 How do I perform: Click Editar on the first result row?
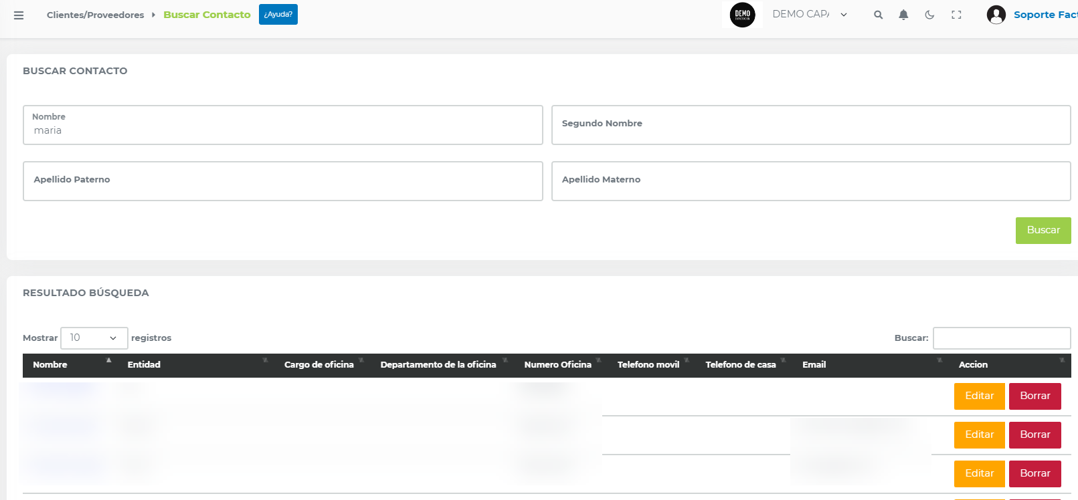pos(979,396)
